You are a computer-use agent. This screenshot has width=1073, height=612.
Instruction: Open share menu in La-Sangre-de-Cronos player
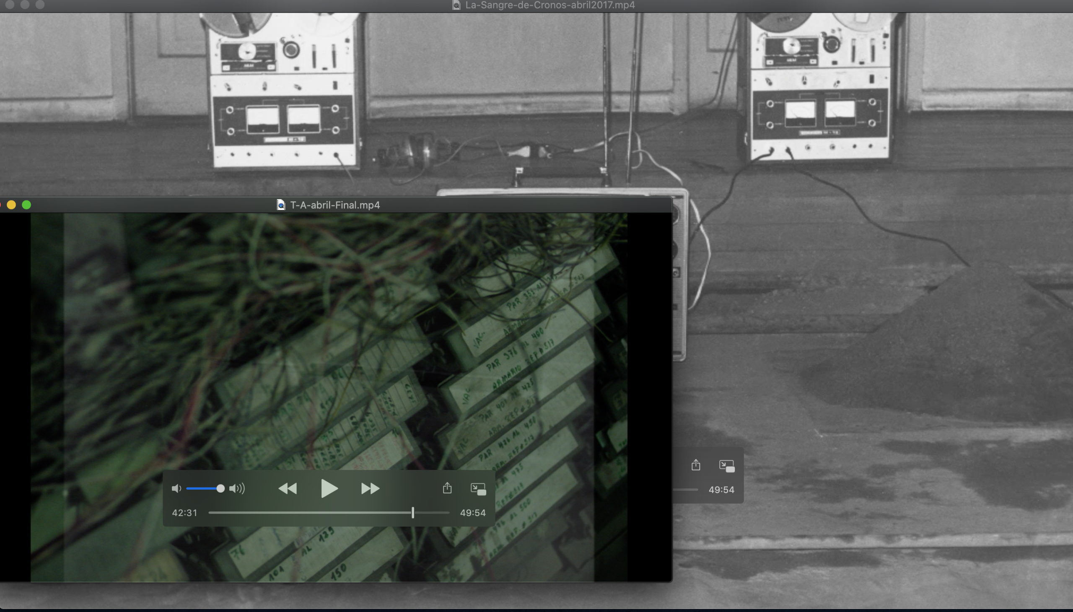point(696,465)
